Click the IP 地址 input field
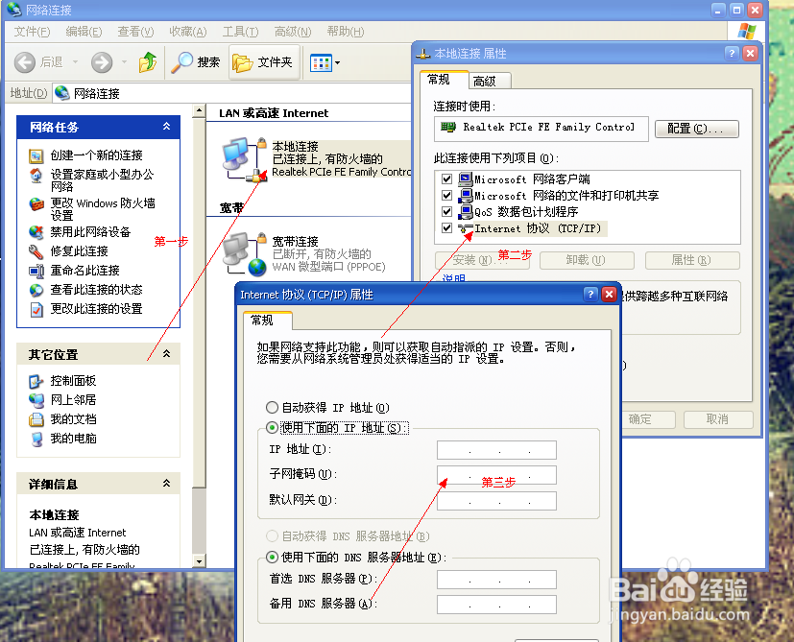This screenshot has height=642, width=794. pos(496,450)
